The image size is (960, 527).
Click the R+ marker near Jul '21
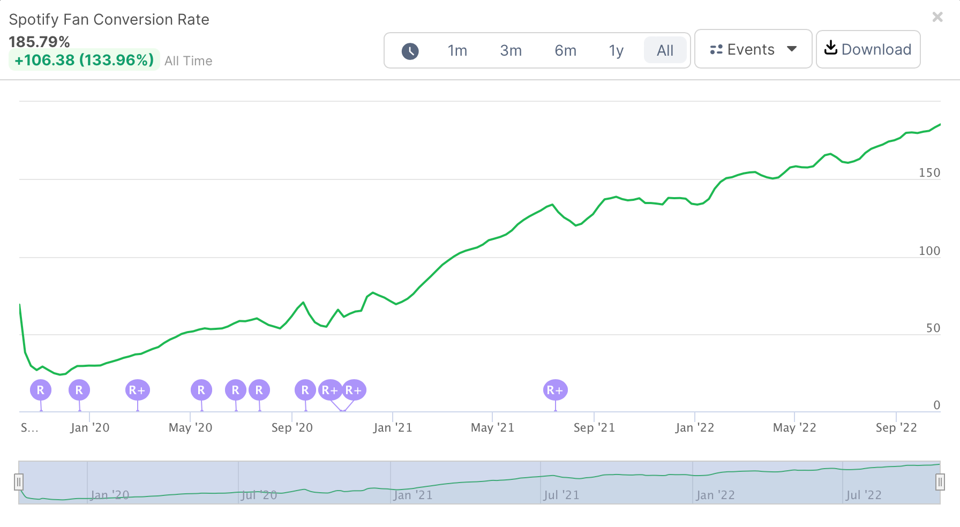point(555,390)
